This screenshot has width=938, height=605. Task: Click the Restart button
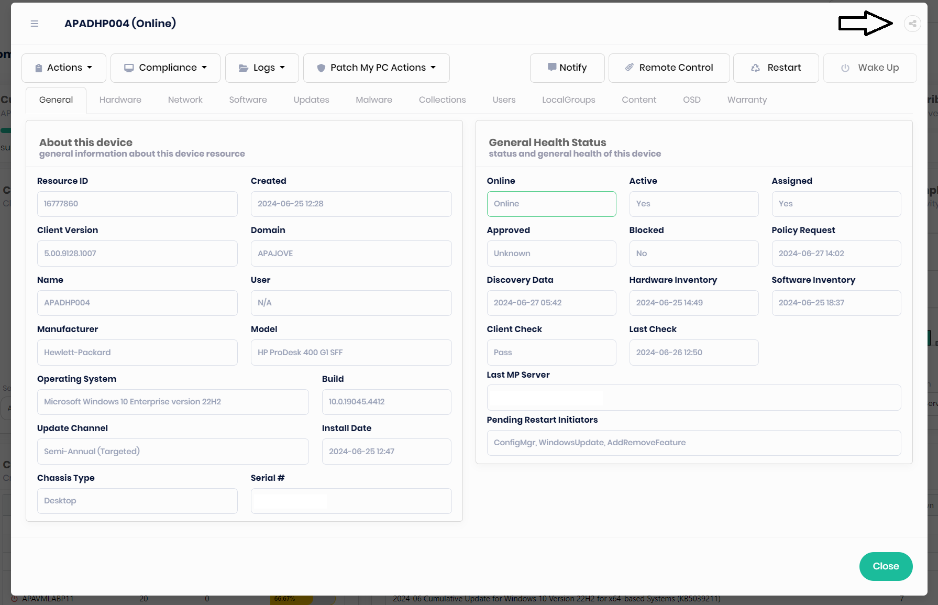point(776,68)
